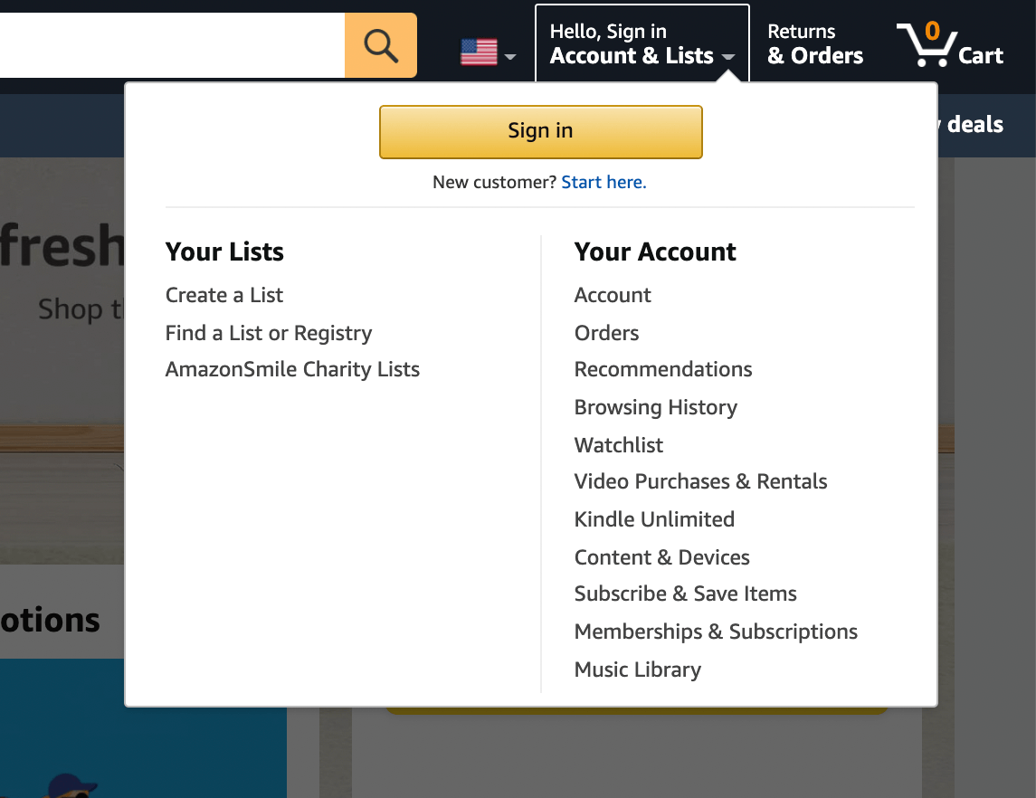This screenshot has width=1036, height=798.
Task: Go to AmazonSmile Charity Lists
Action: 292,369
